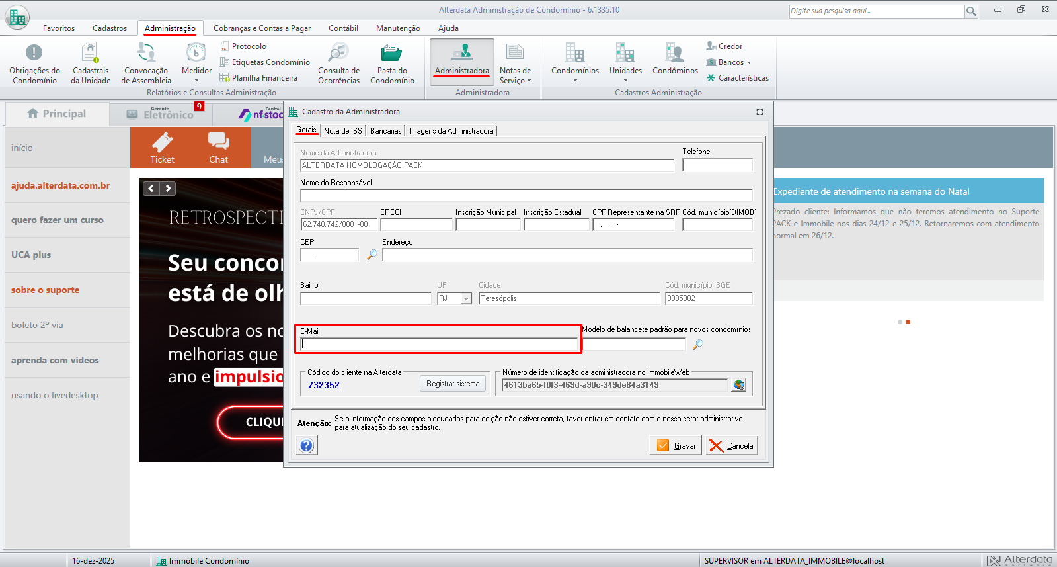This screenshot has height=567, width=1057.
Task: Switch to Imagens da Administradora tab
Action: 451,131
